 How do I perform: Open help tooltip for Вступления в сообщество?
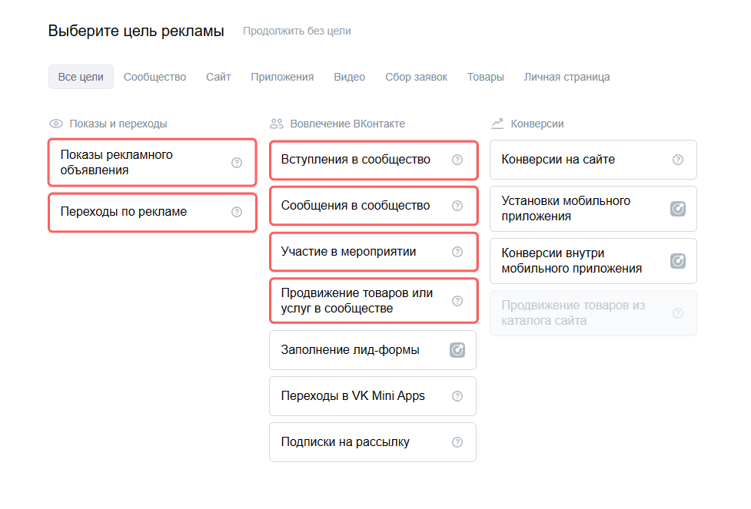457,160
